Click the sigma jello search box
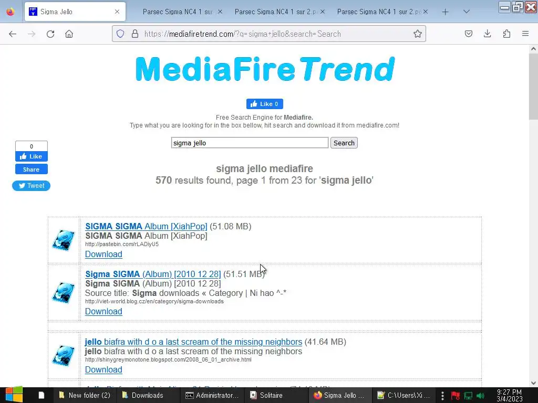The width and height of the screenshot is (538, 403). point(250,143)
